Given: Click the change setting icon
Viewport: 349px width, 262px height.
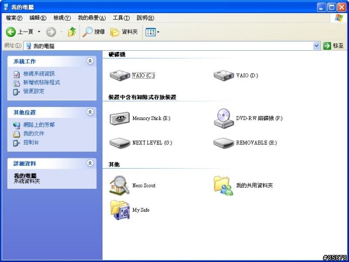Looking at the screenshot, I should coord(16,92).
